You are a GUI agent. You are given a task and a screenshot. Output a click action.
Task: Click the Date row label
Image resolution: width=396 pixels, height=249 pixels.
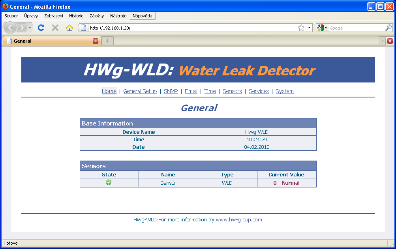pos(139,147)
